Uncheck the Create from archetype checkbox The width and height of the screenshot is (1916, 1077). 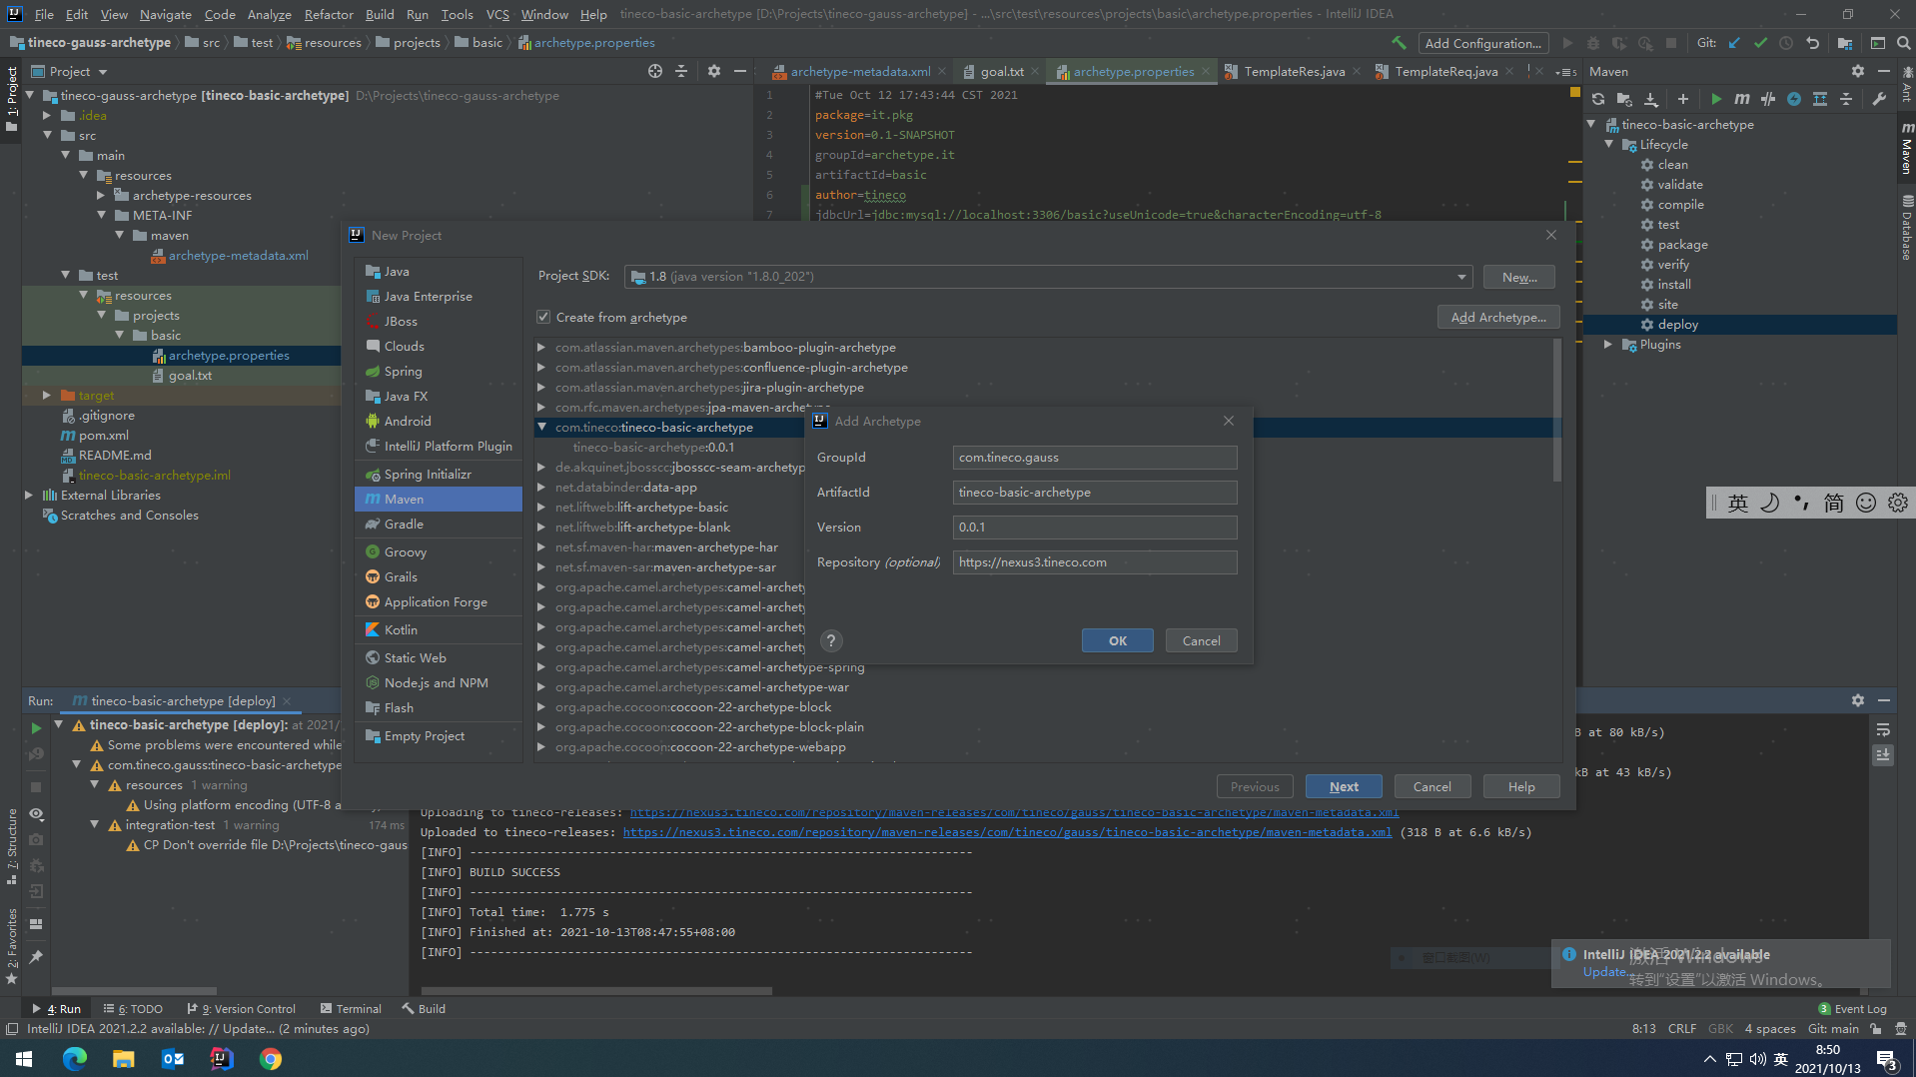pyautogui.click(x=543, y=318)
